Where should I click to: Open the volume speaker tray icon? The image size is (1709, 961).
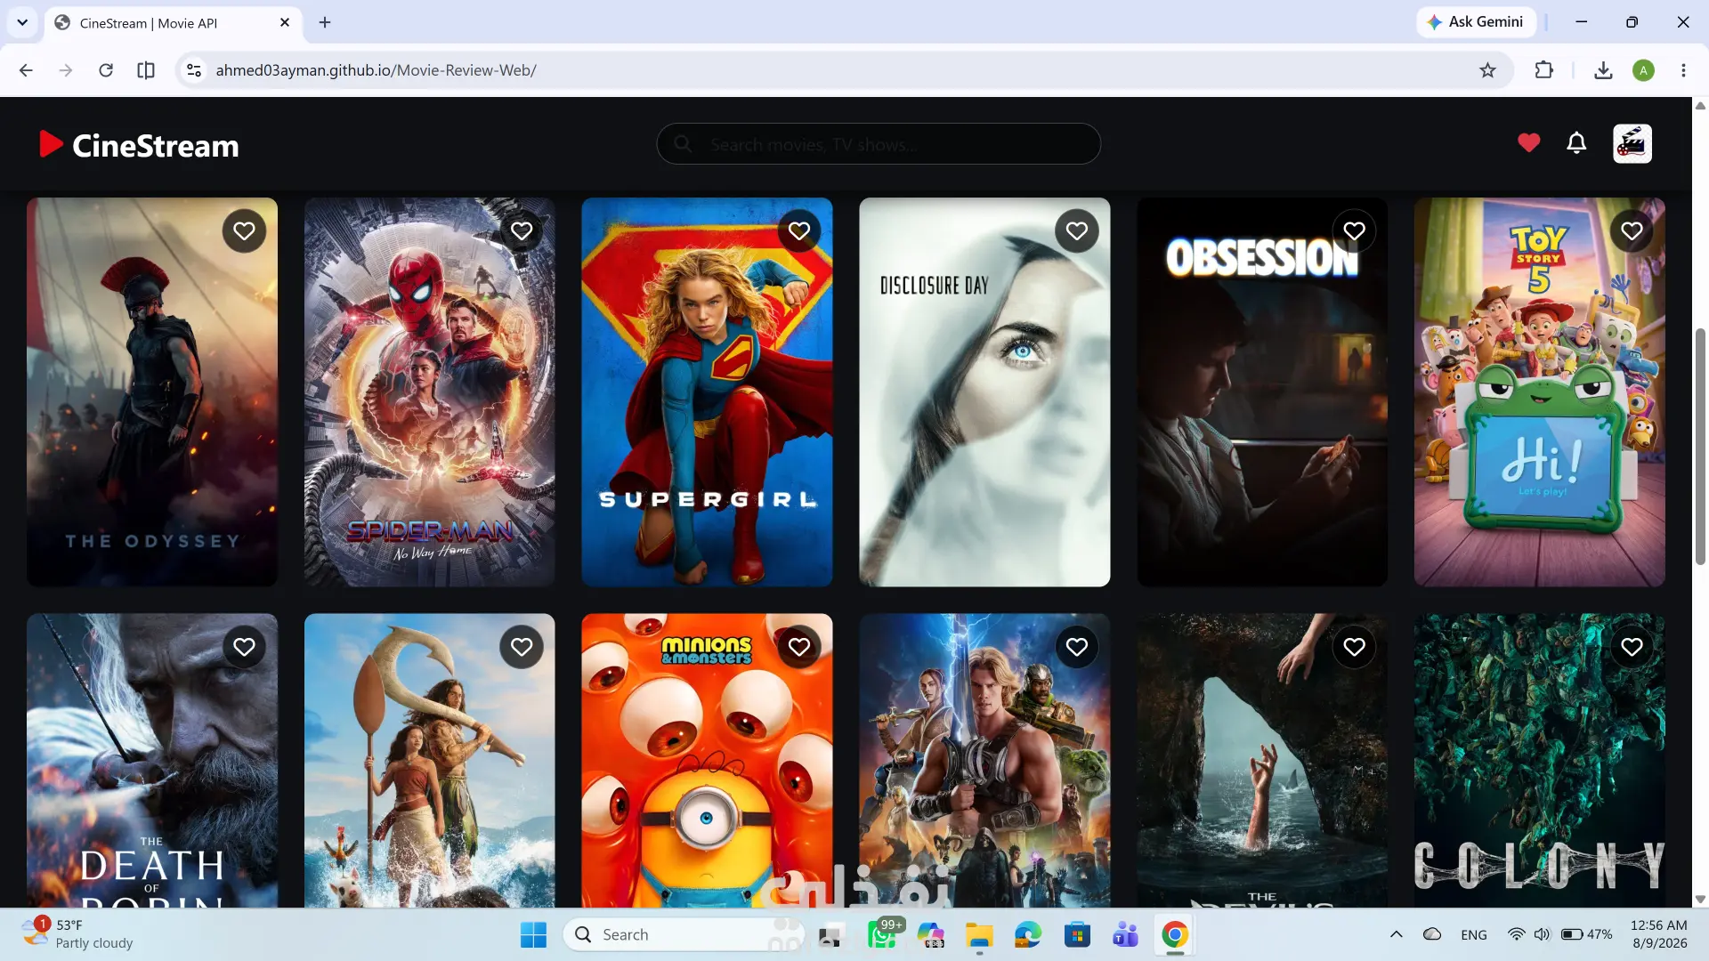pos(1542,934)
